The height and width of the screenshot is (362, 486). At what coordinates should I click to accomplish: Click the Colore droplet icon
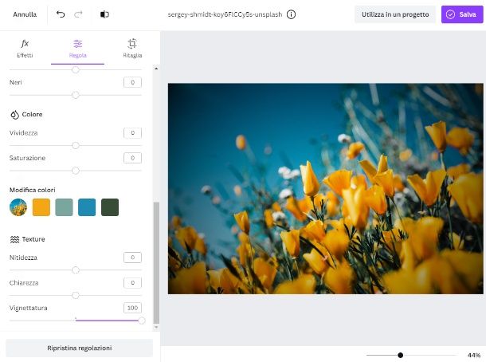click(x=14, y=115)
